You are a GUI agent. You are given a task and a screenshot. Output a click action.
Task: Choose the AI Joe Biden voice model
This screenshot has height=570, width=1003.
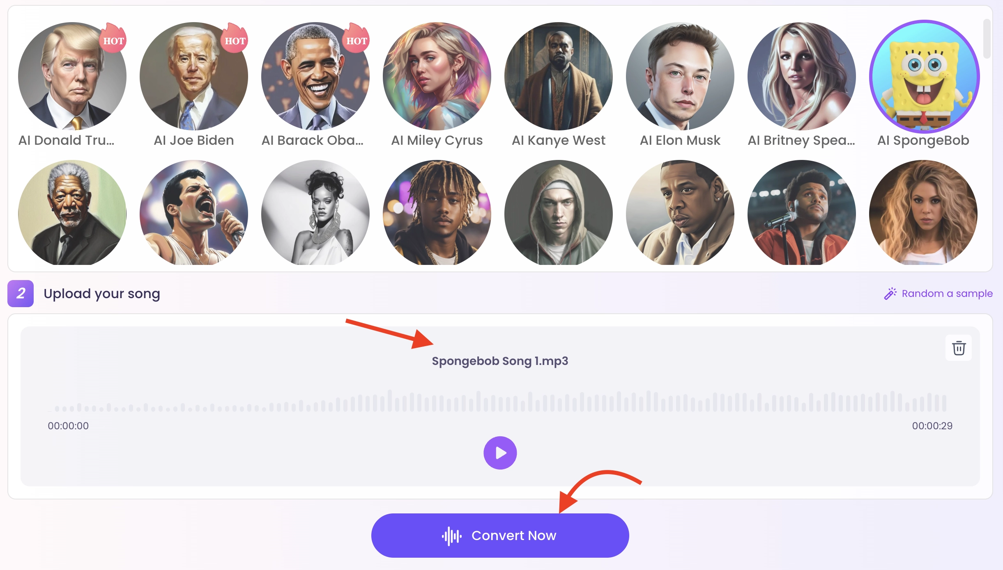[x=193, y=77]
